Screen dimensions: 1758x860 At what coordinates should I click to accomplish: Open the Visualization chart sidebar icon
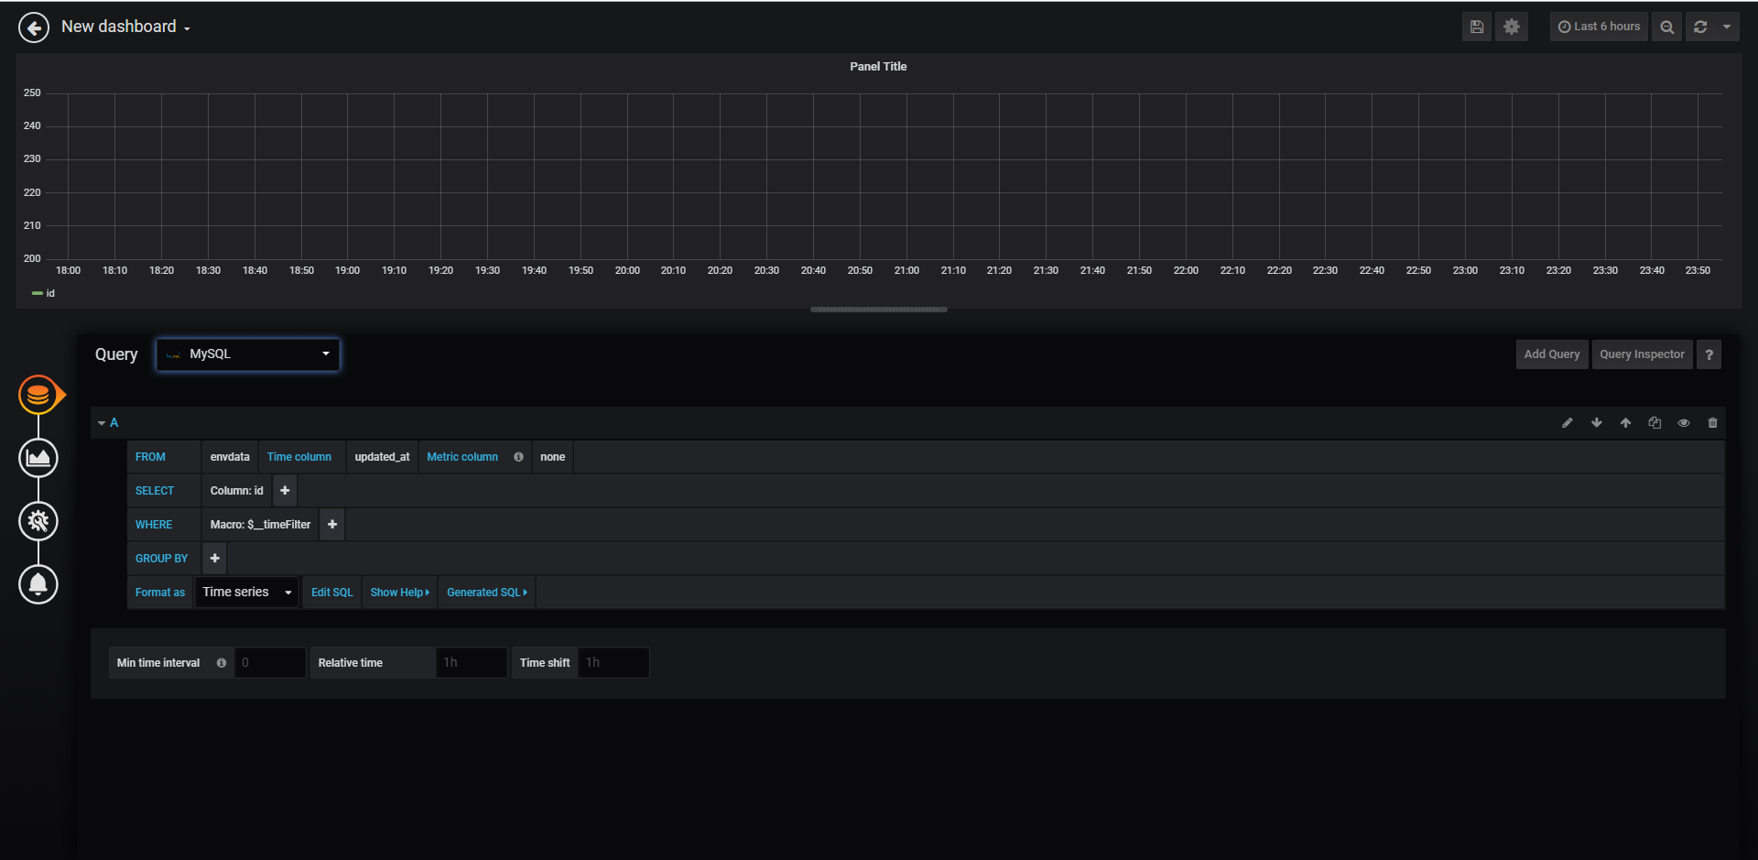(38, 458)
